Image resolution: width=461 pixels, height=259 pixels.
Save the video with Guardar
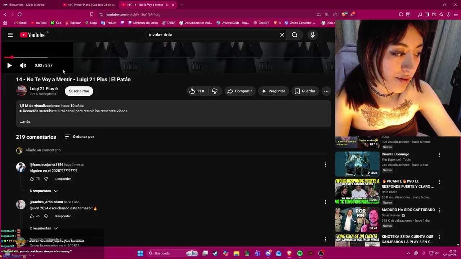(x=305, y=91)
